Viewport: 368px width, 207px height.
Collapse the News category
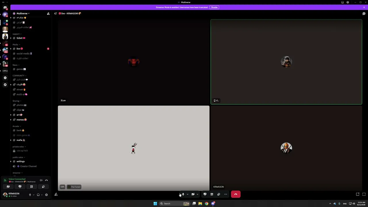click(16, 65)
